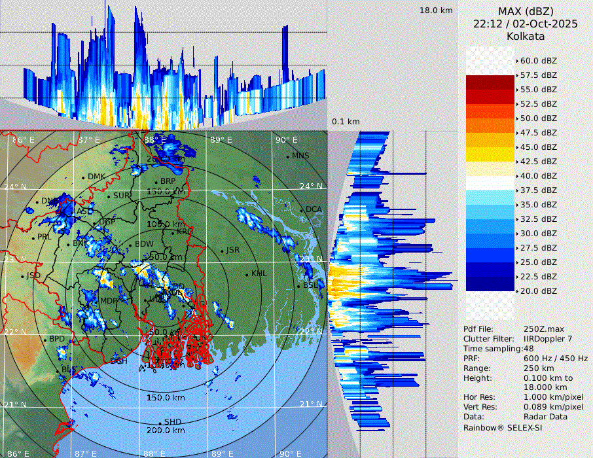Click the Rainbow SELEX-SI footer text

click(503, 427)
